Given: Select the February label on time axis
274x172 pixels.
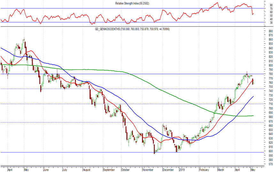Looking at the screenshot, I should pyautogui.click(x=204, y=170).
